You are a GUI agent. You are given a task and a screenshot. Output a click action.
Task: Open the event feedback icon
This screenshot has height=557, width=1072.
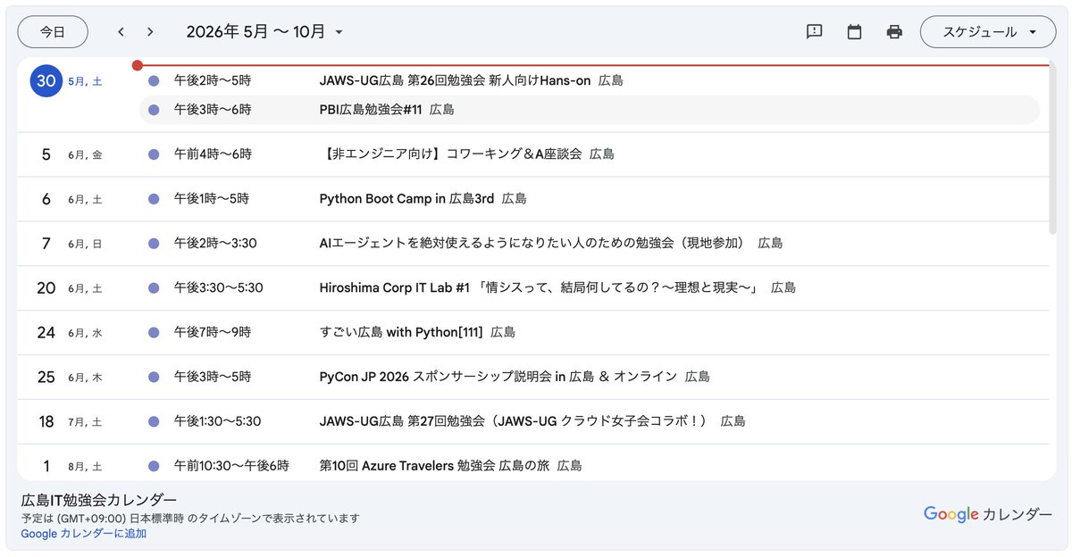(x=814, y=32)
